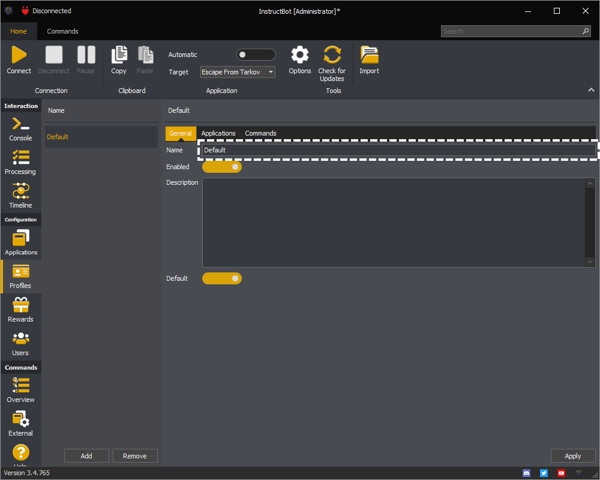Open the Target application dropdown
Viewport: 600px width, 480px height.
click(238, 72)
